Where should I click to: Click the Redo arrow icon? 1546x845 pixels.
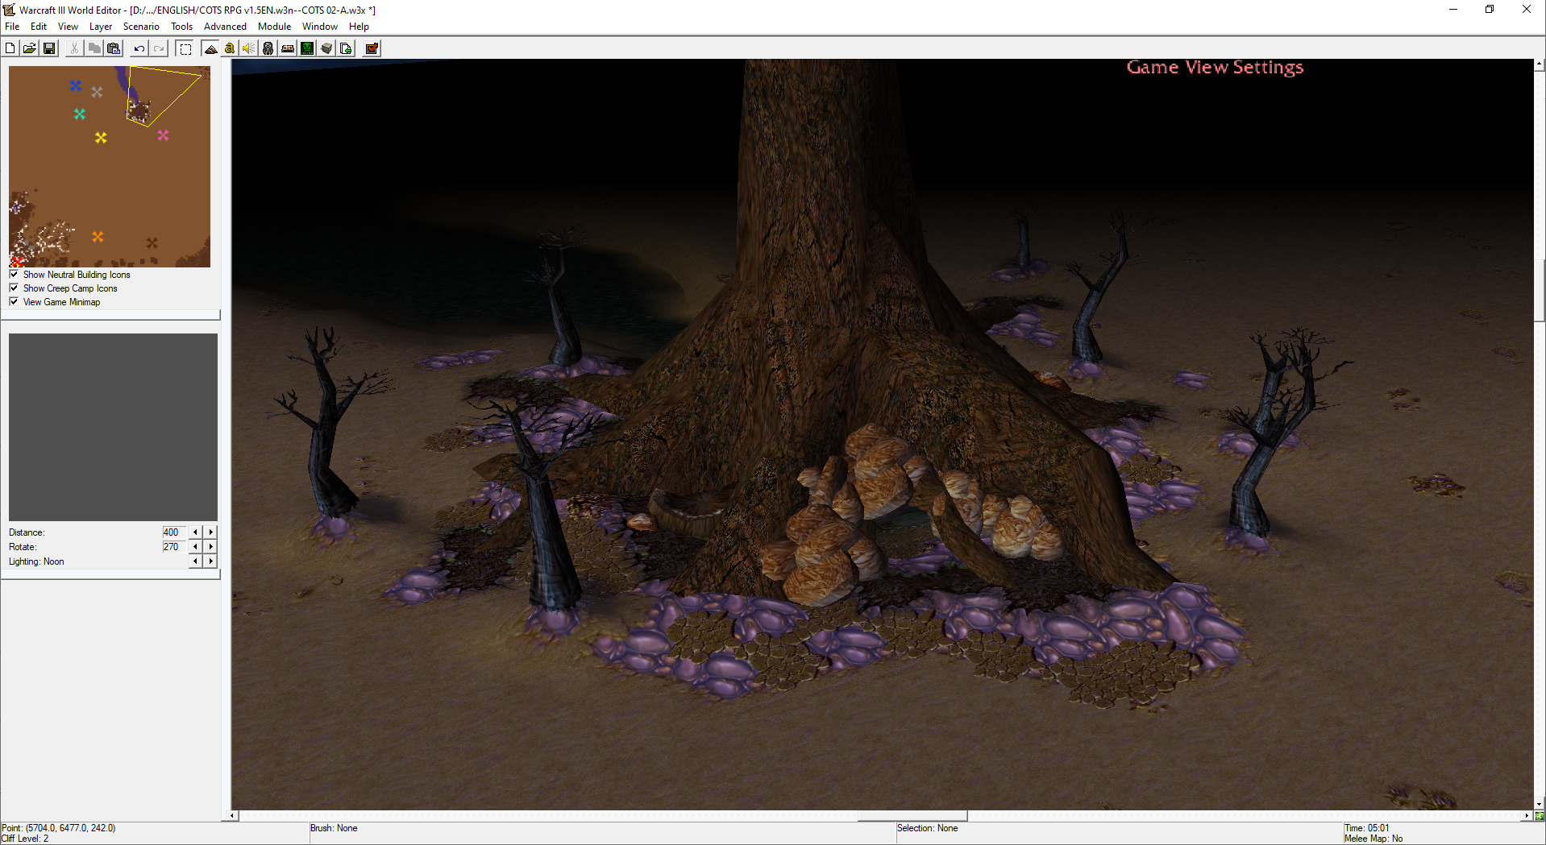159,48
